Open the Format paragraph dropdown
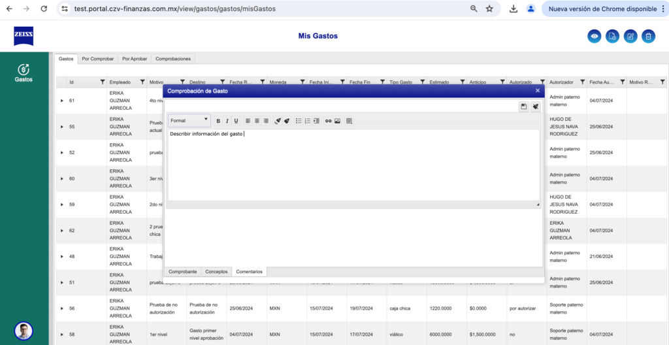The height and width of the screenshot is (345, 669). pos(189,121)
